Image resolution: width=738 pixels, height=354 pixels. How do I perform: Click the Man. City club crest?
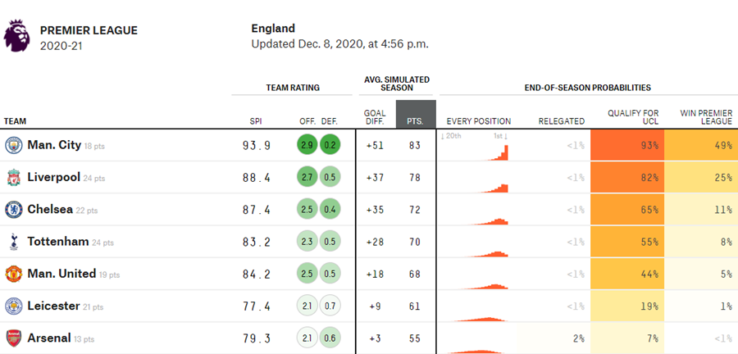(14, 145)
